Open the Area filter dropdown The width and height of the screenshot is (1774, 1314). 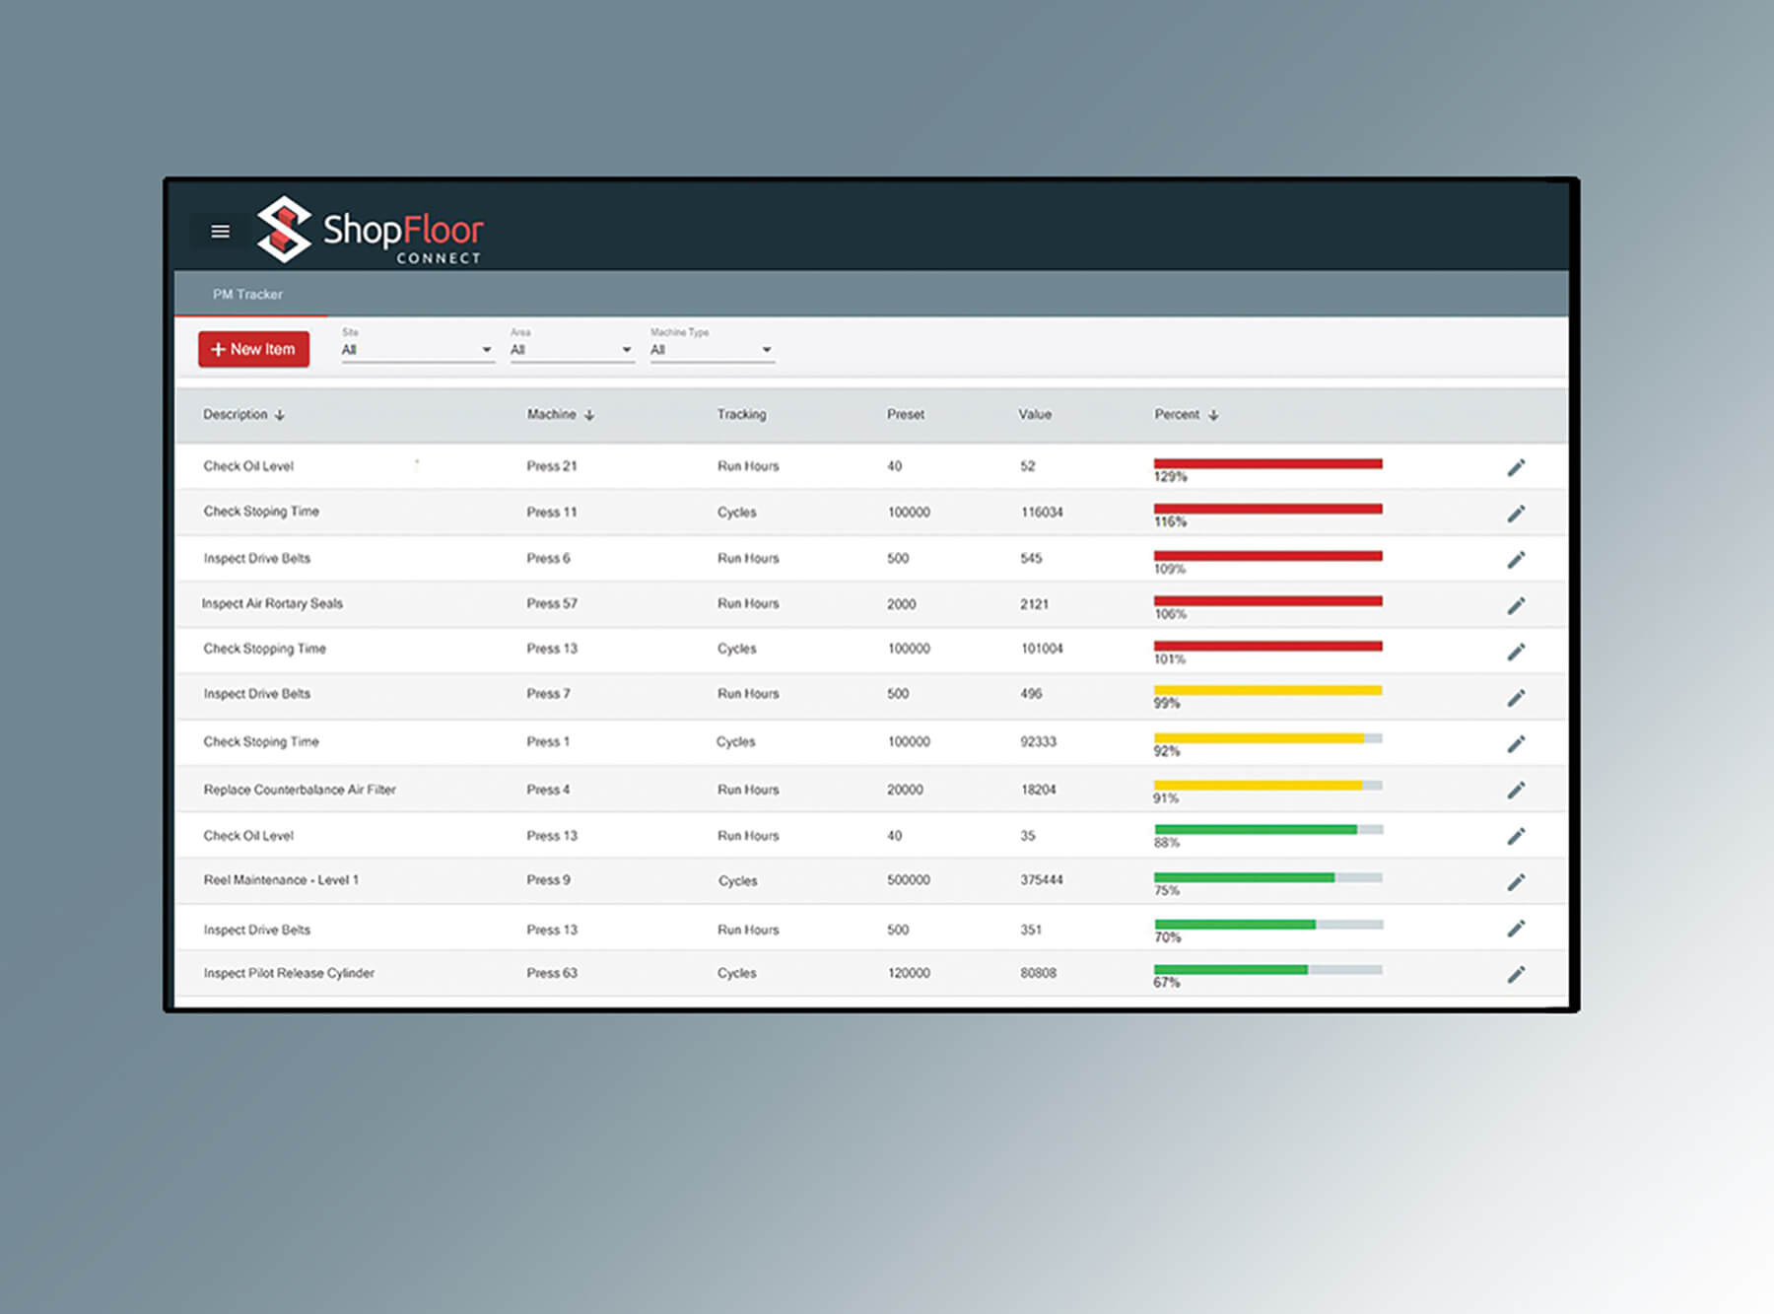(x=571, y=350)
